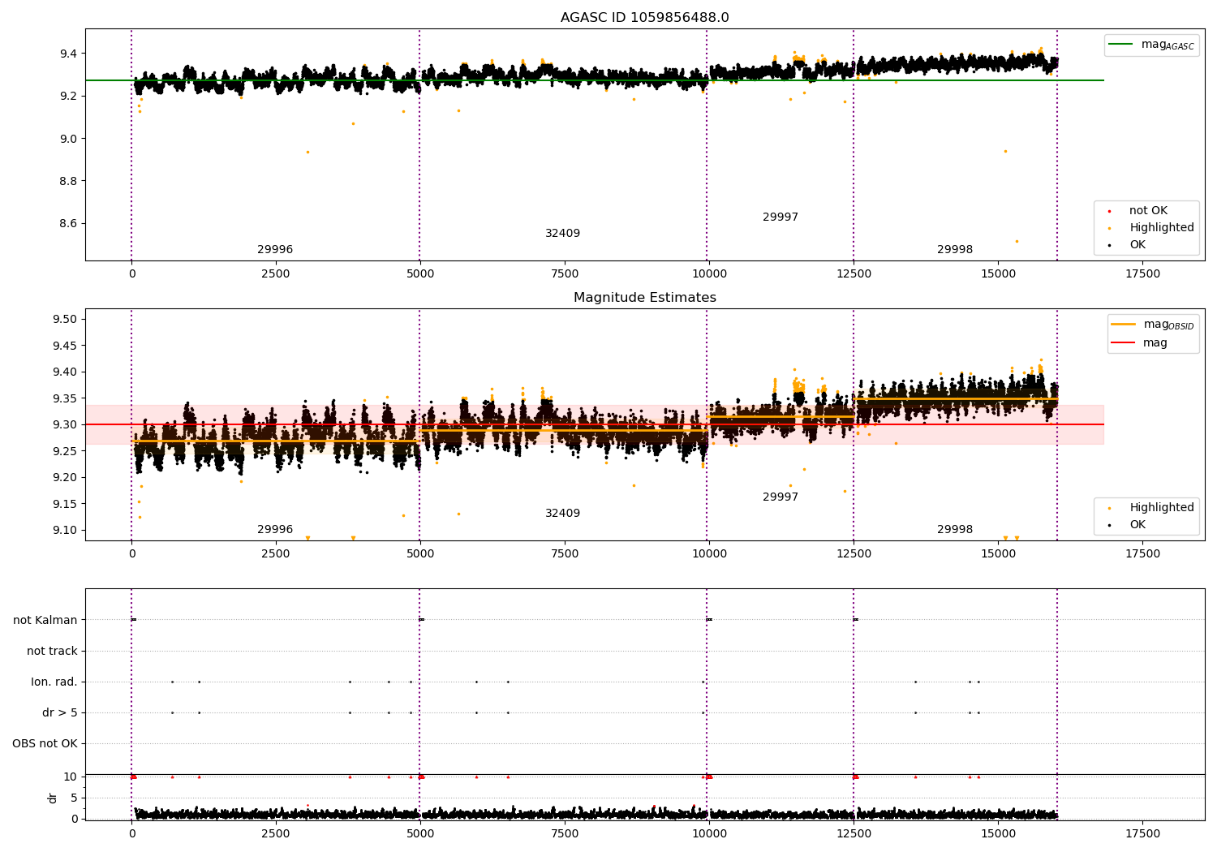Viewport: 1217px width, 852px height.
Task: Click the 29998 obsid label in middle plot
Action: 955,530
